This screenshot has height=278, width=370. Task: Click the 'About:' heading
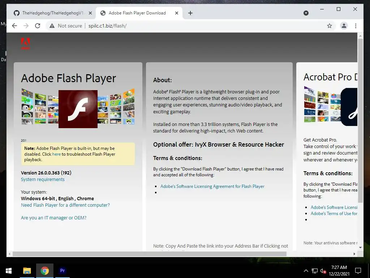[x=162, y=80]
